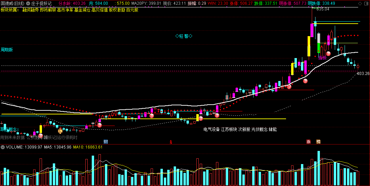370x186 pixels.
Task: Click the red S marker on the timeline
Action: (171, 142)
